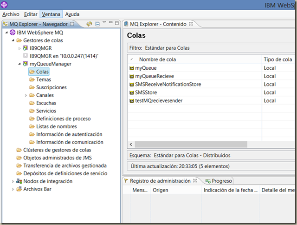This screenshot has width=297, height=225.
Task: Select the Escuchas folder
Action: pos(43,103)
